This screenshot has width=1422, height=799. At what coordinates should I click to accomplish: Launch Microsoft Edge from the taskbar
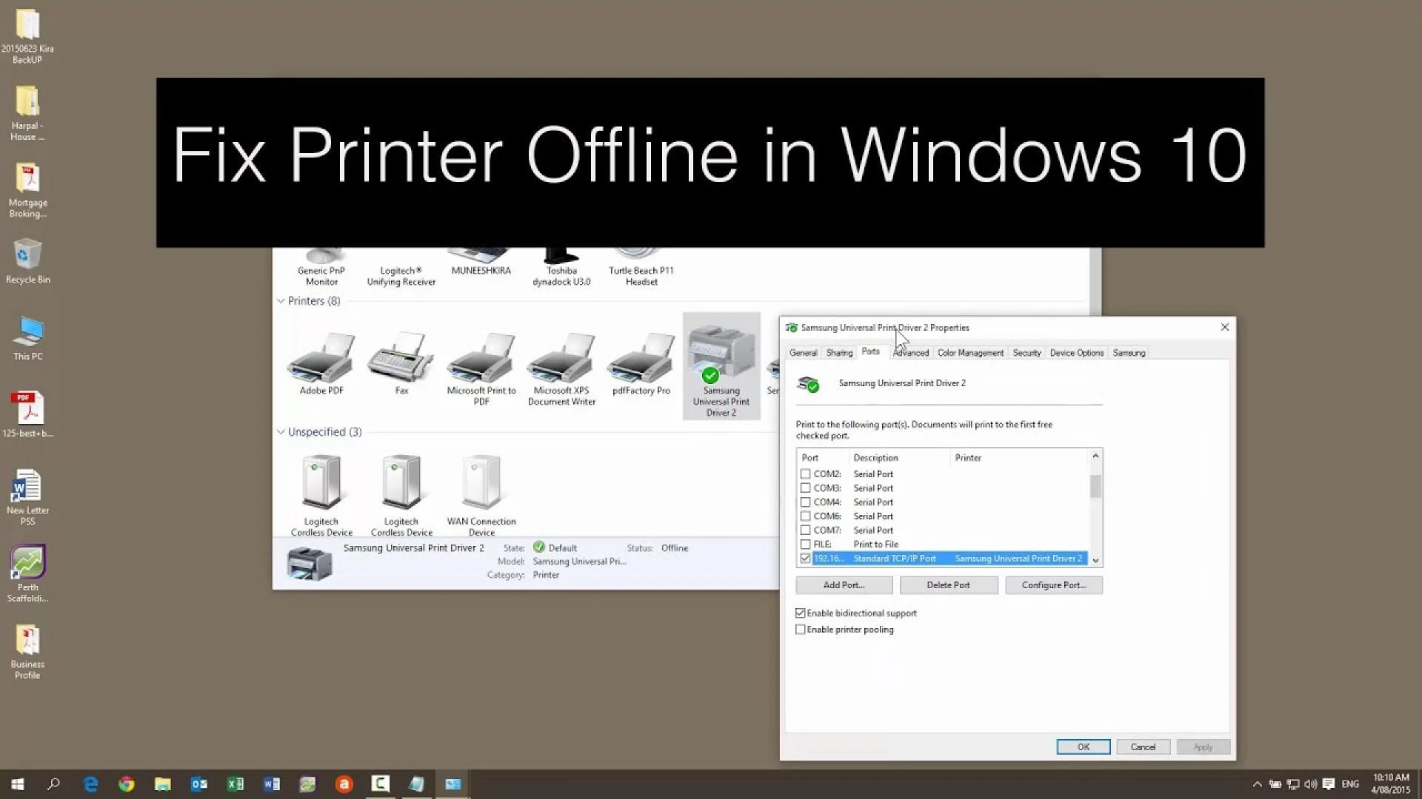coord(90,783)
